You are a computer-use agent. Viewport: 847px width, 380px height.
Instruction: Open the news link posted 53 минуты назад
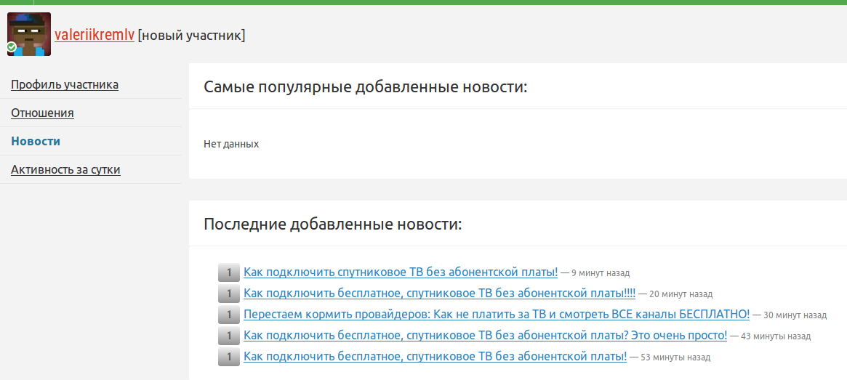[x=435, y=357]
